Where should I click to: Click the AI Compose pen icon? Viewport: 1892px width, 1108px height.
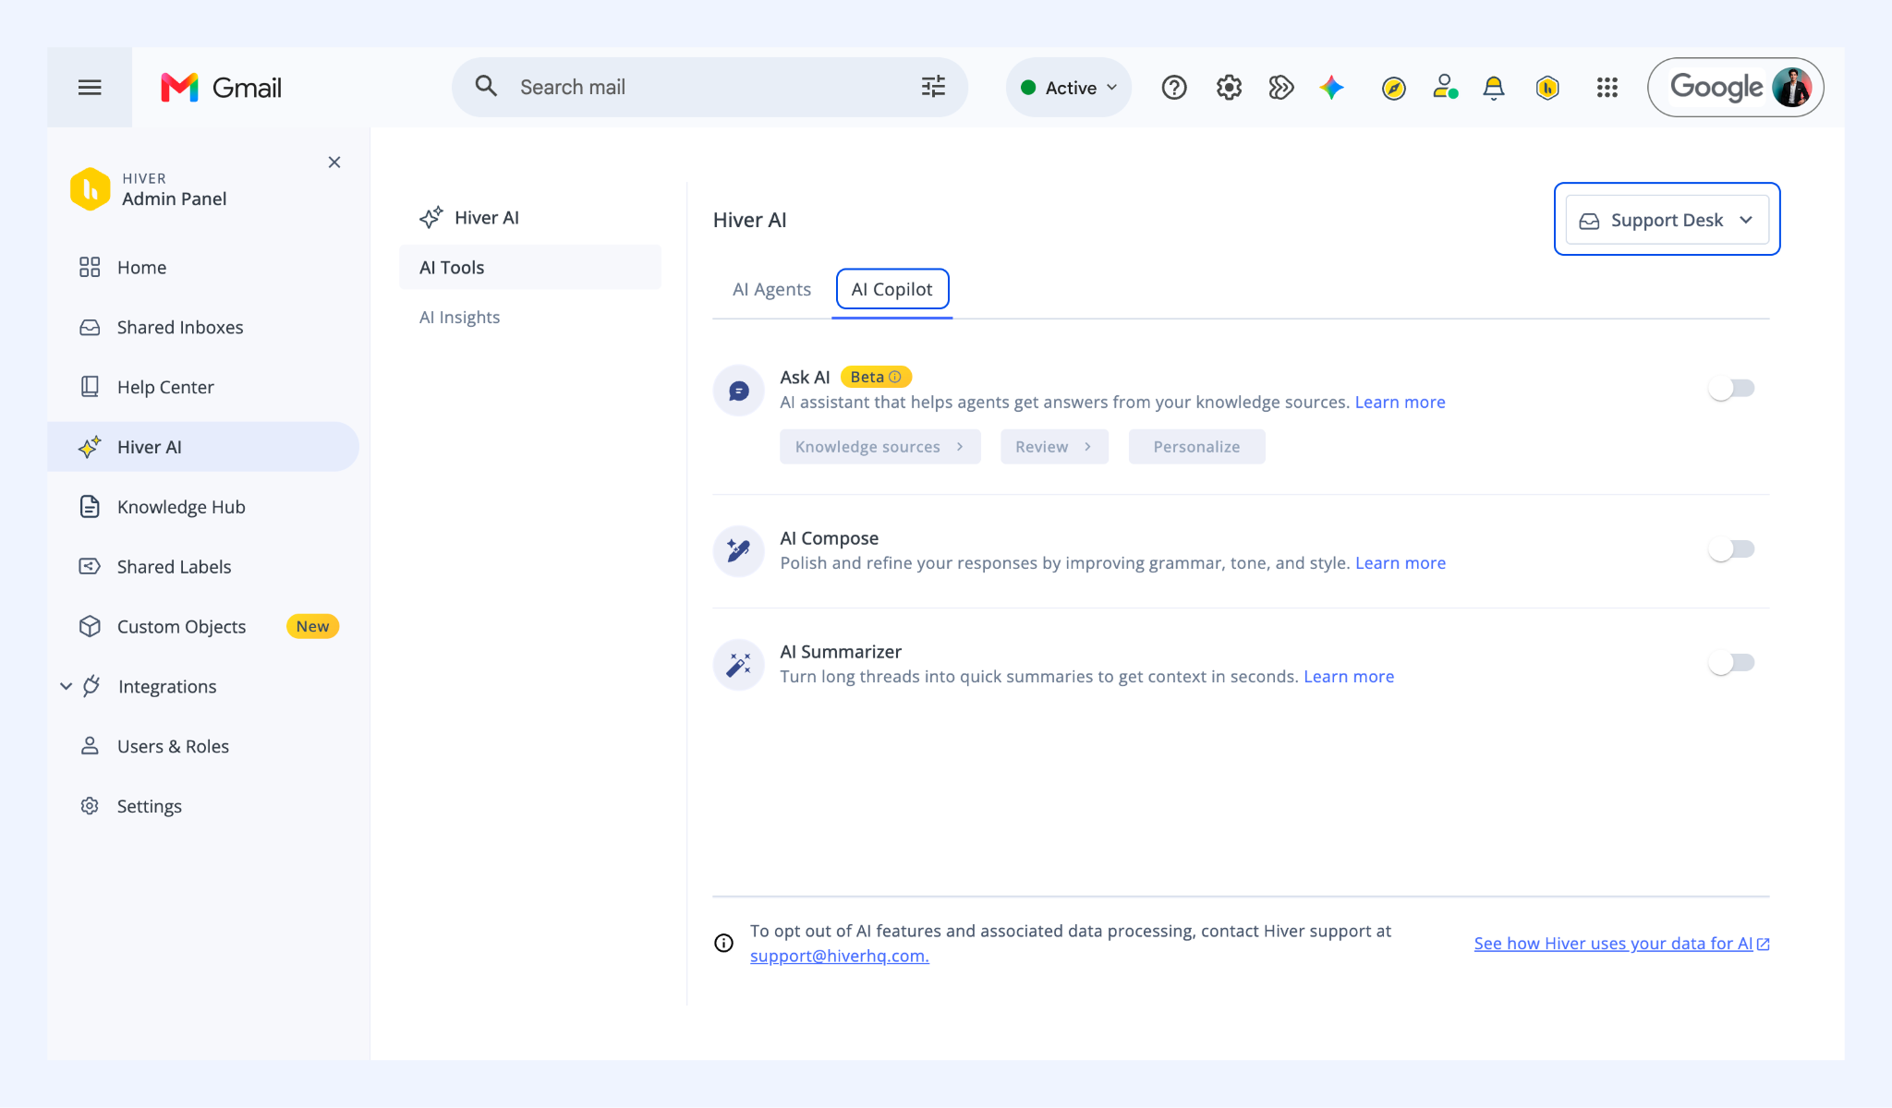click(739, 551)
